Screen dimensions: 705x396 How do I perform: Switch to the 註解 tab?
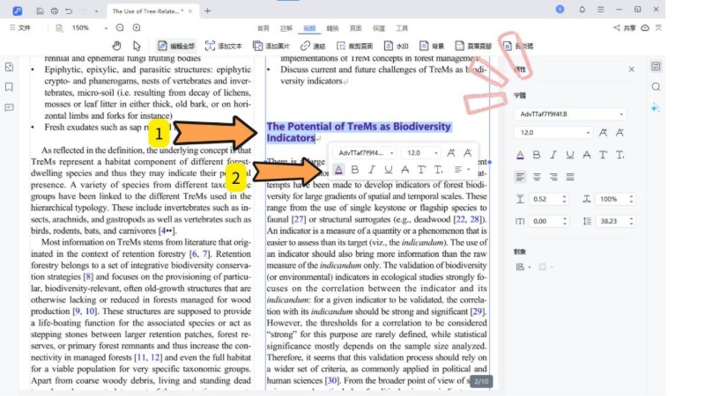(x=286, y=28)
